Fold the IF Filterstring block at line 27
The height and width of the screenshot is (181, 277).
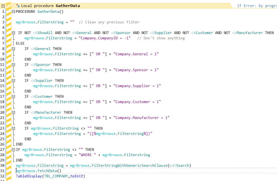point(14,150)
